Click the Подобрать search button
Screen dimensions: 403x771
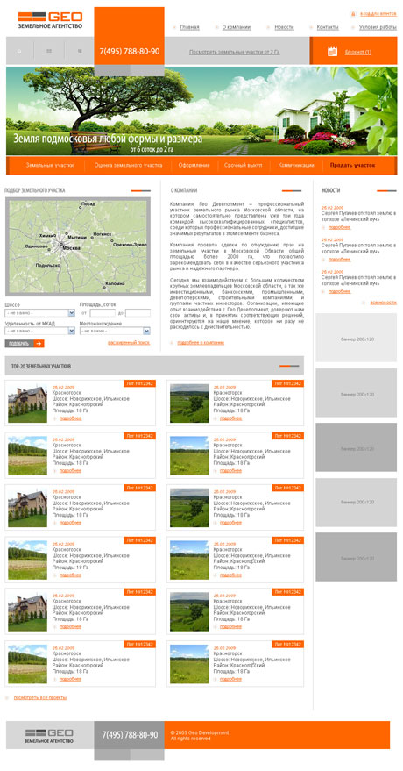pos(25,343)
